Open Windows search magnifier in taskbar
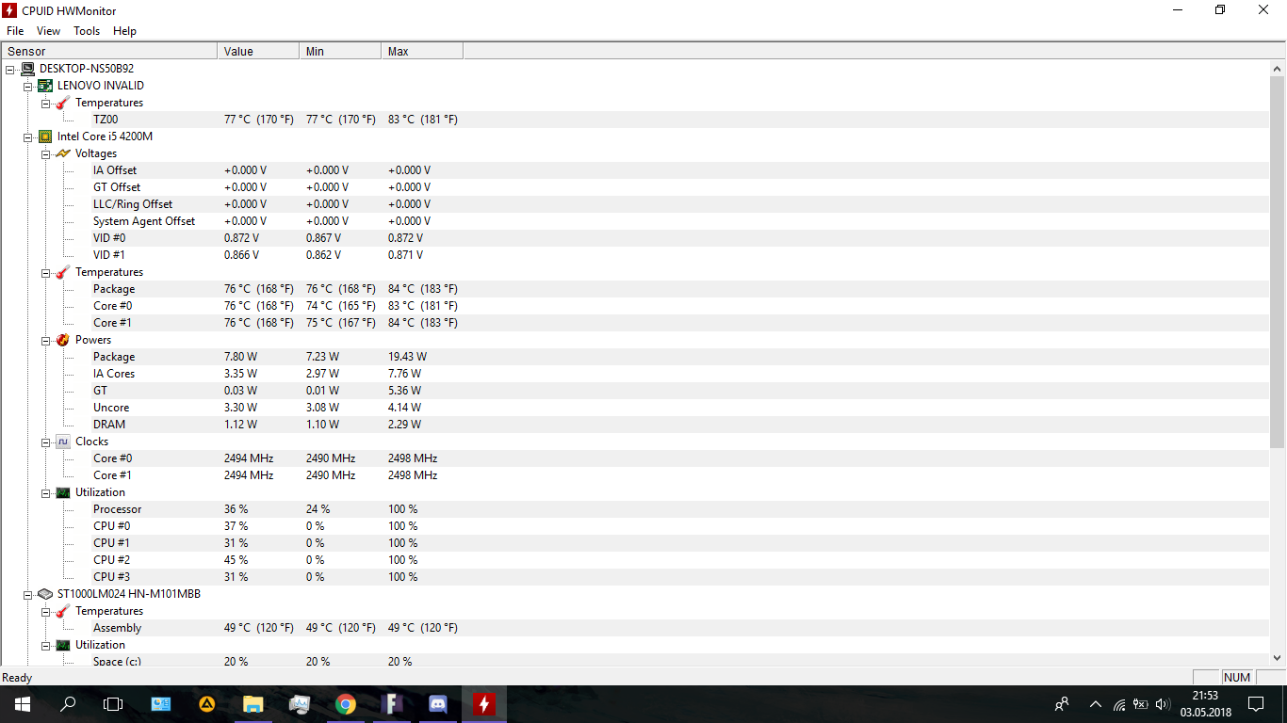This screenshot has height=723, width=1287. 68,704
